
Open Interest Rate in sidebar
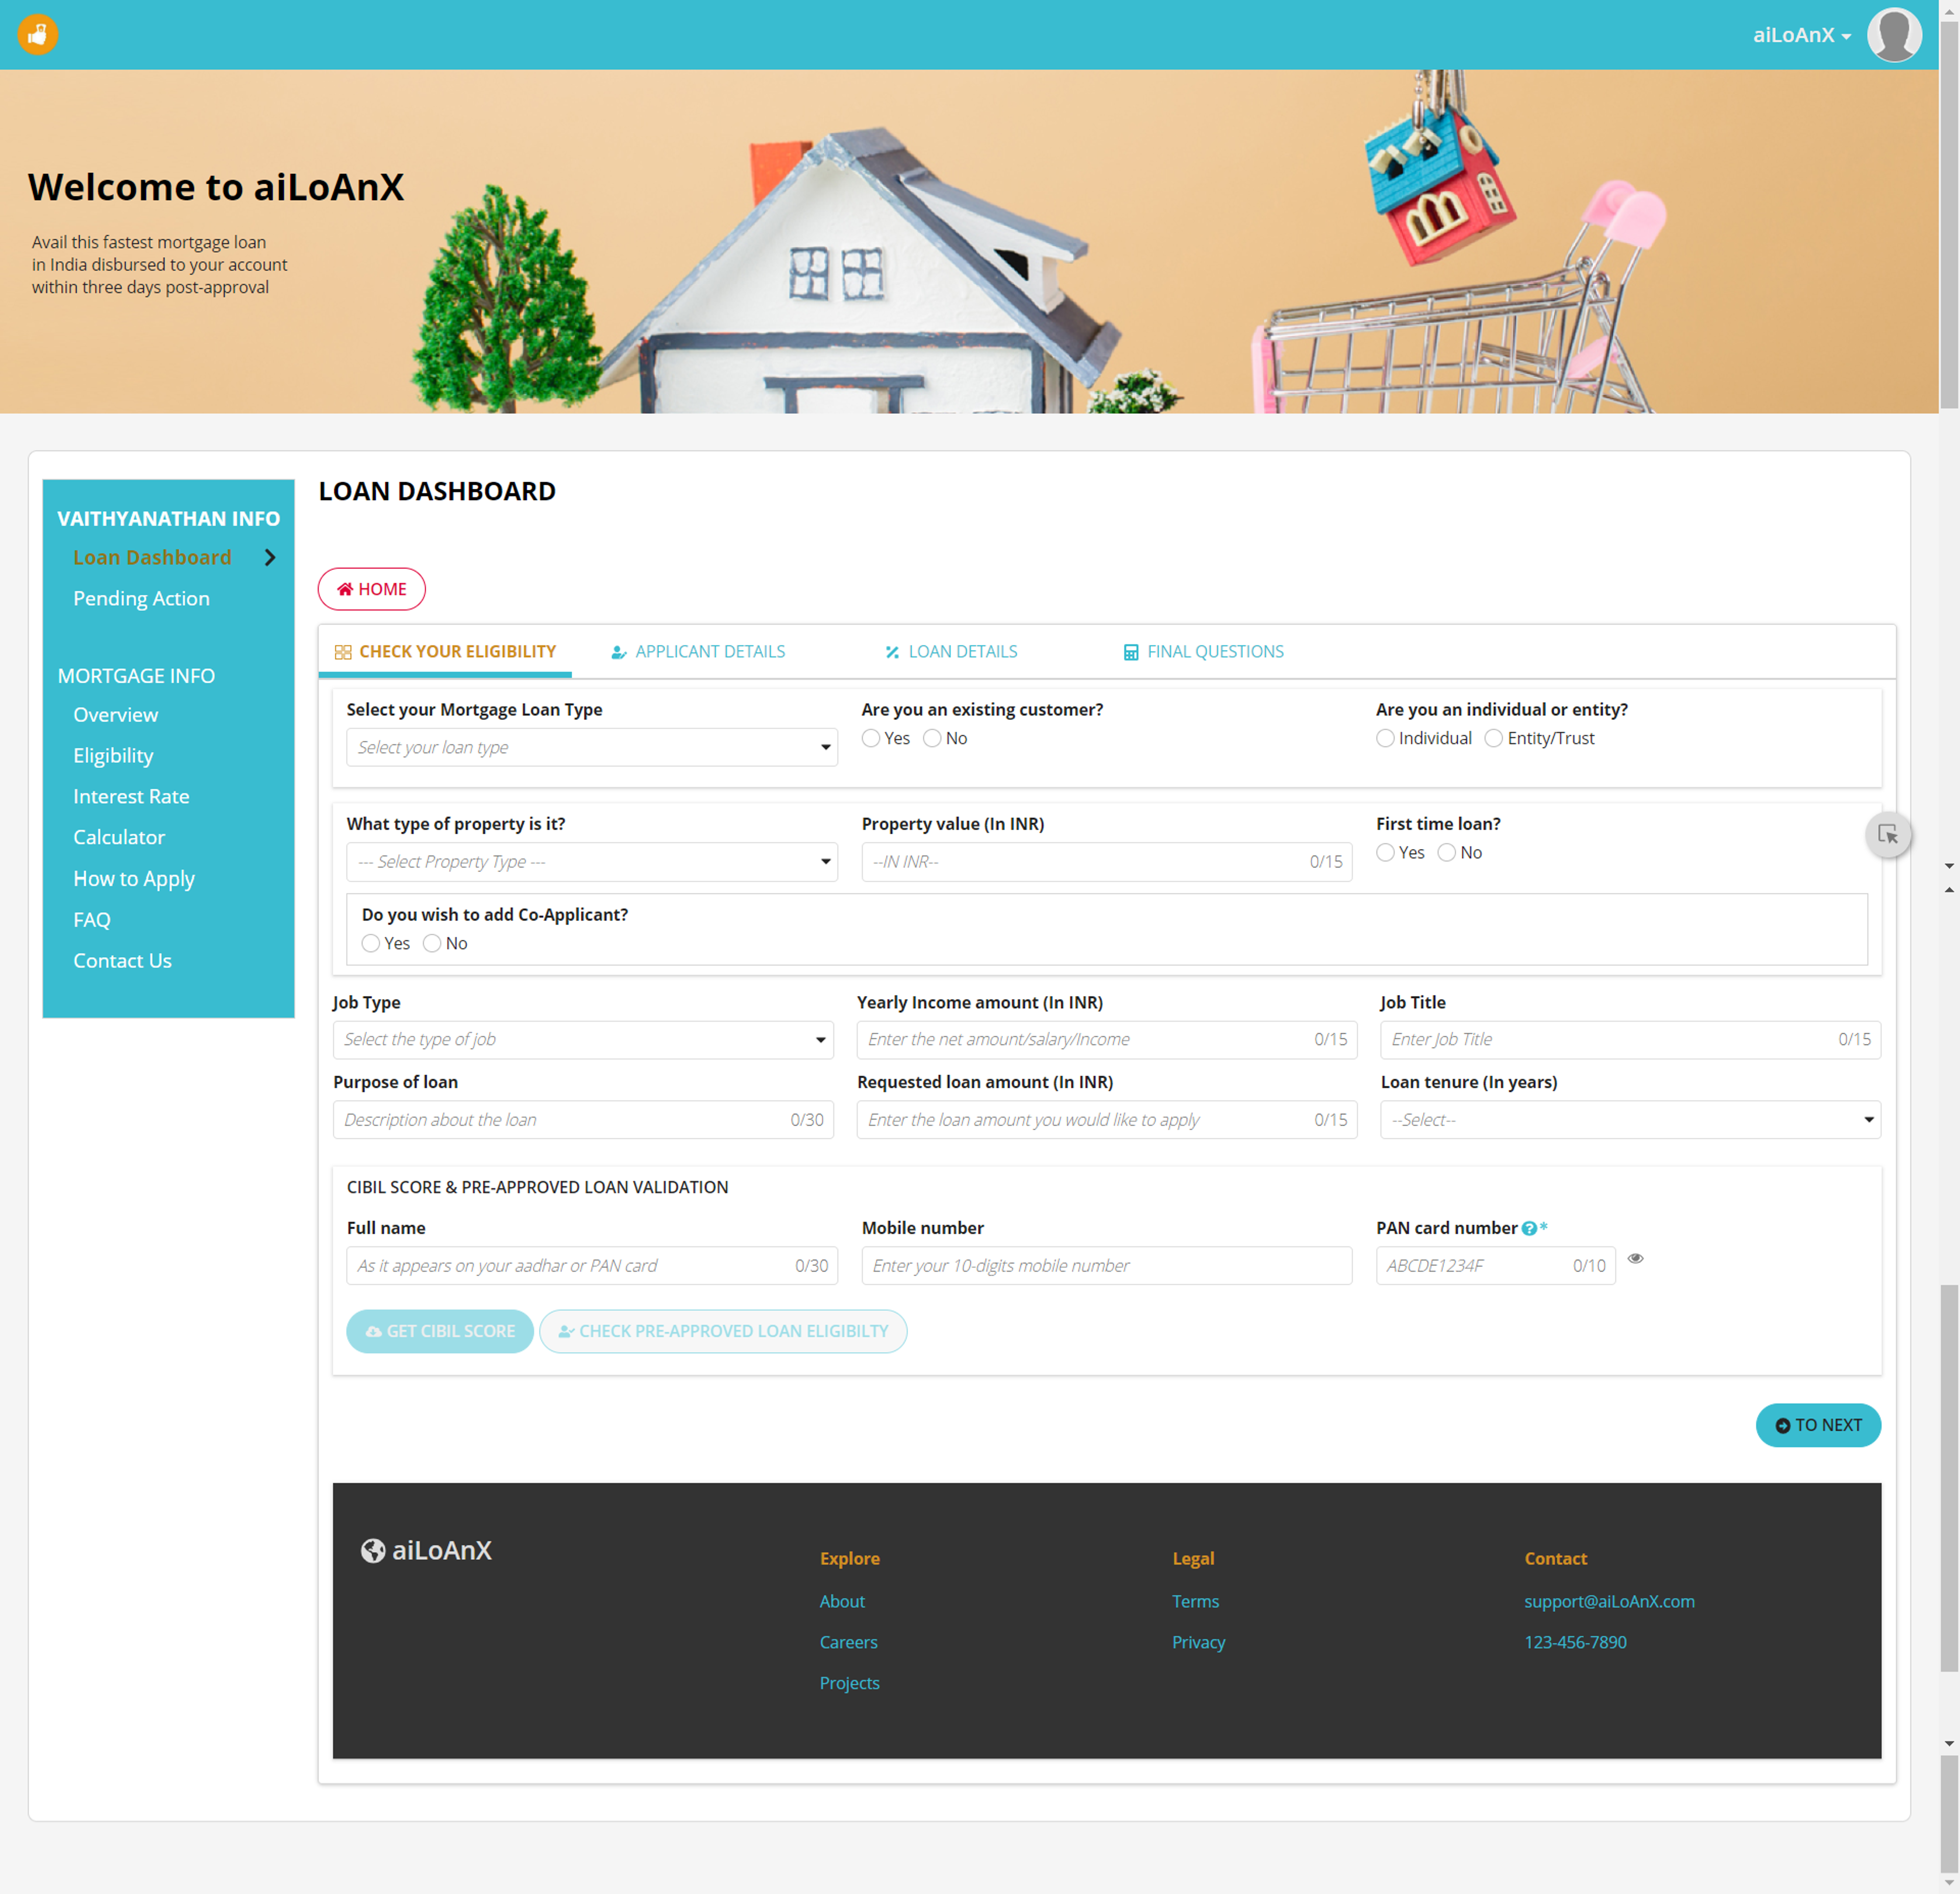(x=131, y=796)
